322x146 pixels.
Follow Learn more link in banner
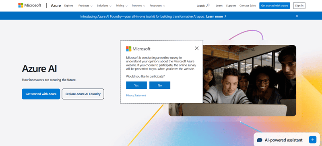(x=216, y=16)
